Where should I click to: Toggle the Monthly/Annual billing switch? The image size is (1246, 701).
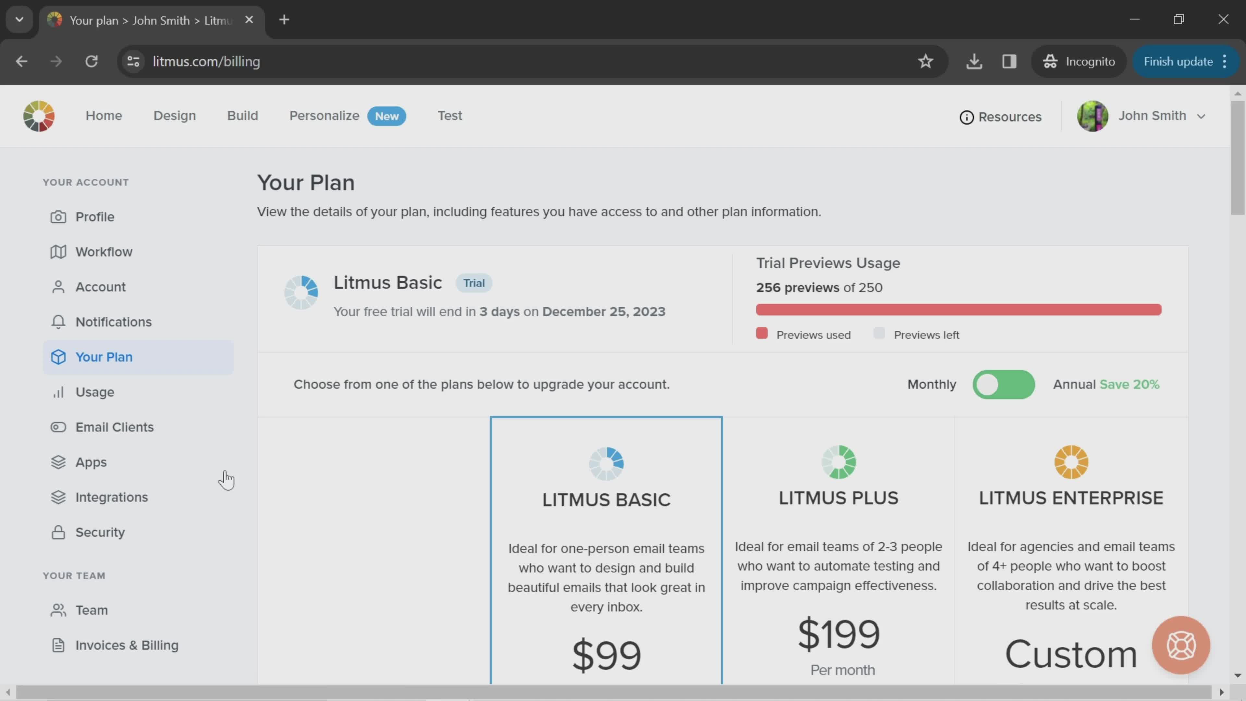pos(1004,385)
